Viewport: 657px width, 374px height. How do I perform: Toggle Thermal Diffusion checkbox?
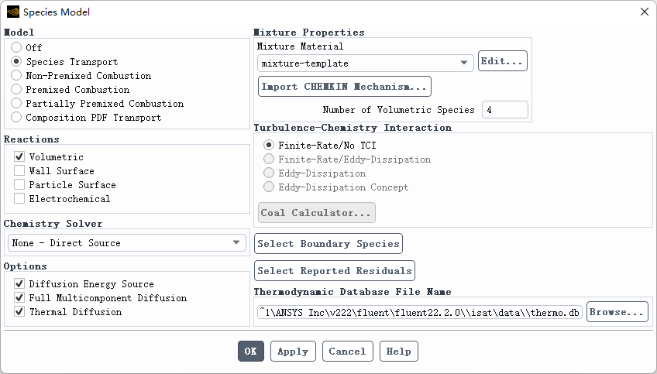pos(19,312)
